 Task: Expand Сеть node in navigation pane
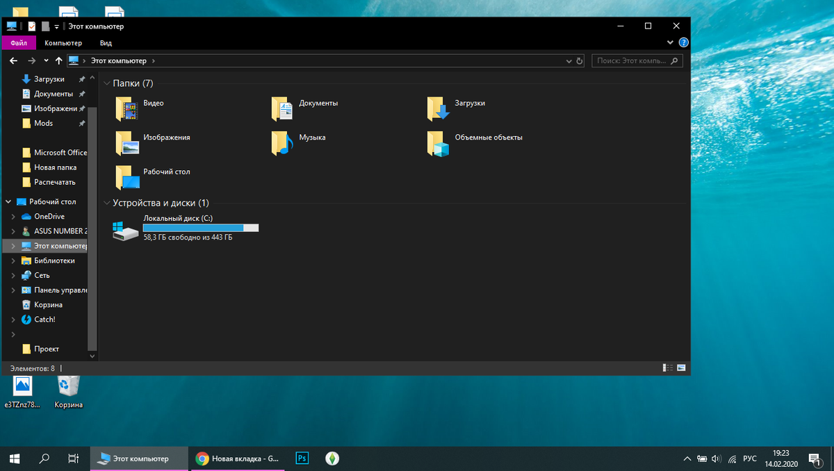[13, 276]
